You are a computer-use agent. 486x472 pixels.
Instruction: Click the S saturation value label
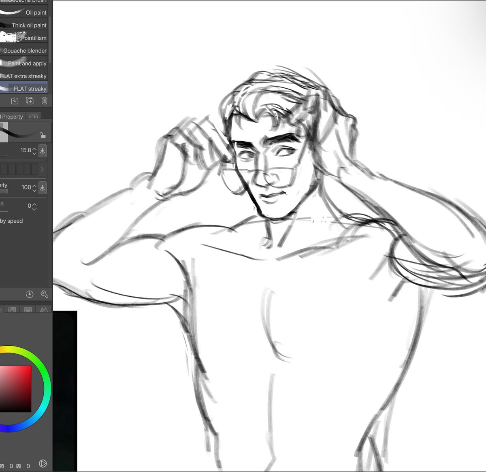coord(2,466)
